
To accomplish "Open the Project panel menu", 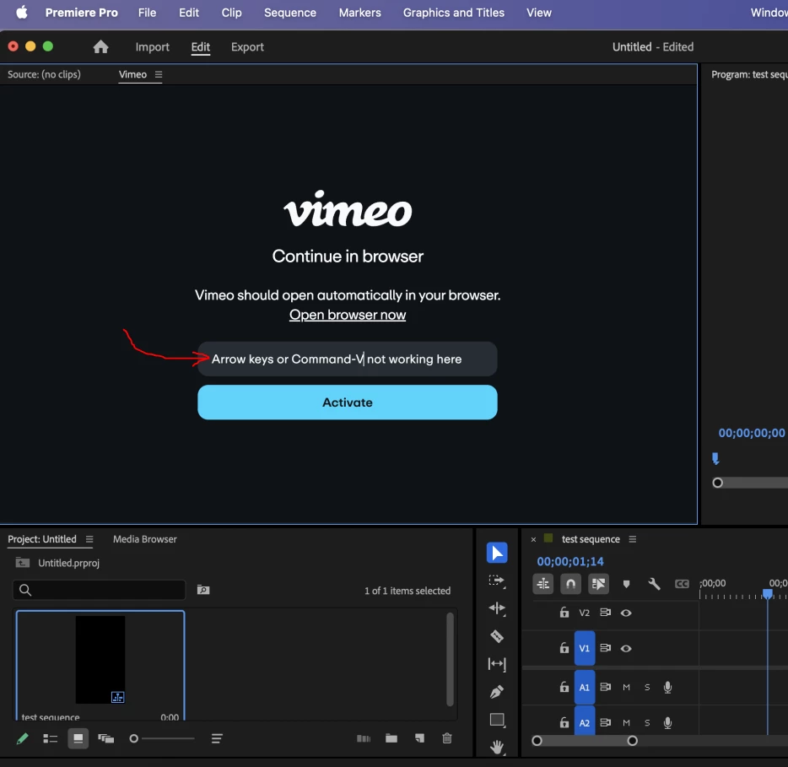I will pos(89,539).
